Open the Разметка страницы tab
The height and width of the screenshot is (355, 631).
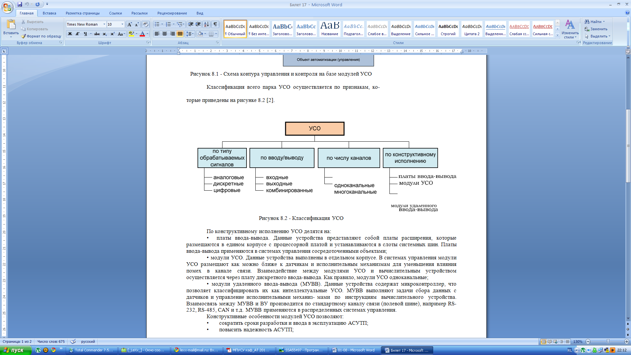point(82,13)
